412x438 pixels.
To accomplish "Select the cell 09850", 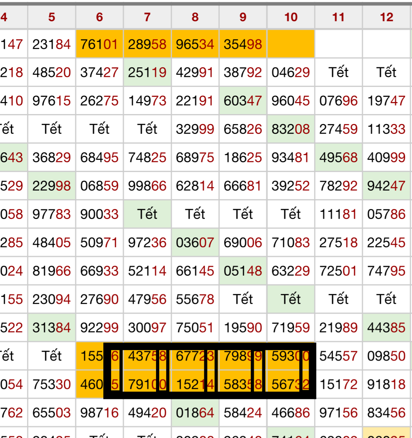I will (x=387, y=356).
